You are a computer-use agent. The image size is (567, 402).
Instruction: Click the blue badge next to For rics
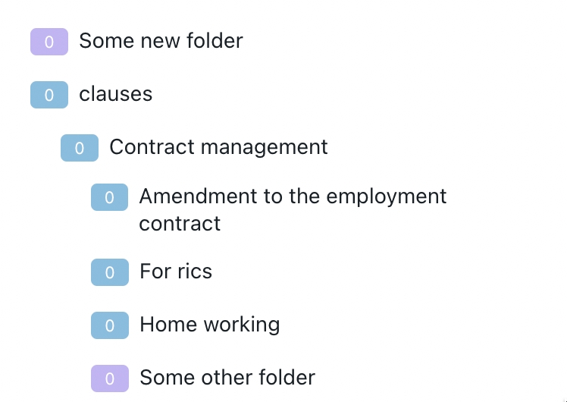pos(110,272)
